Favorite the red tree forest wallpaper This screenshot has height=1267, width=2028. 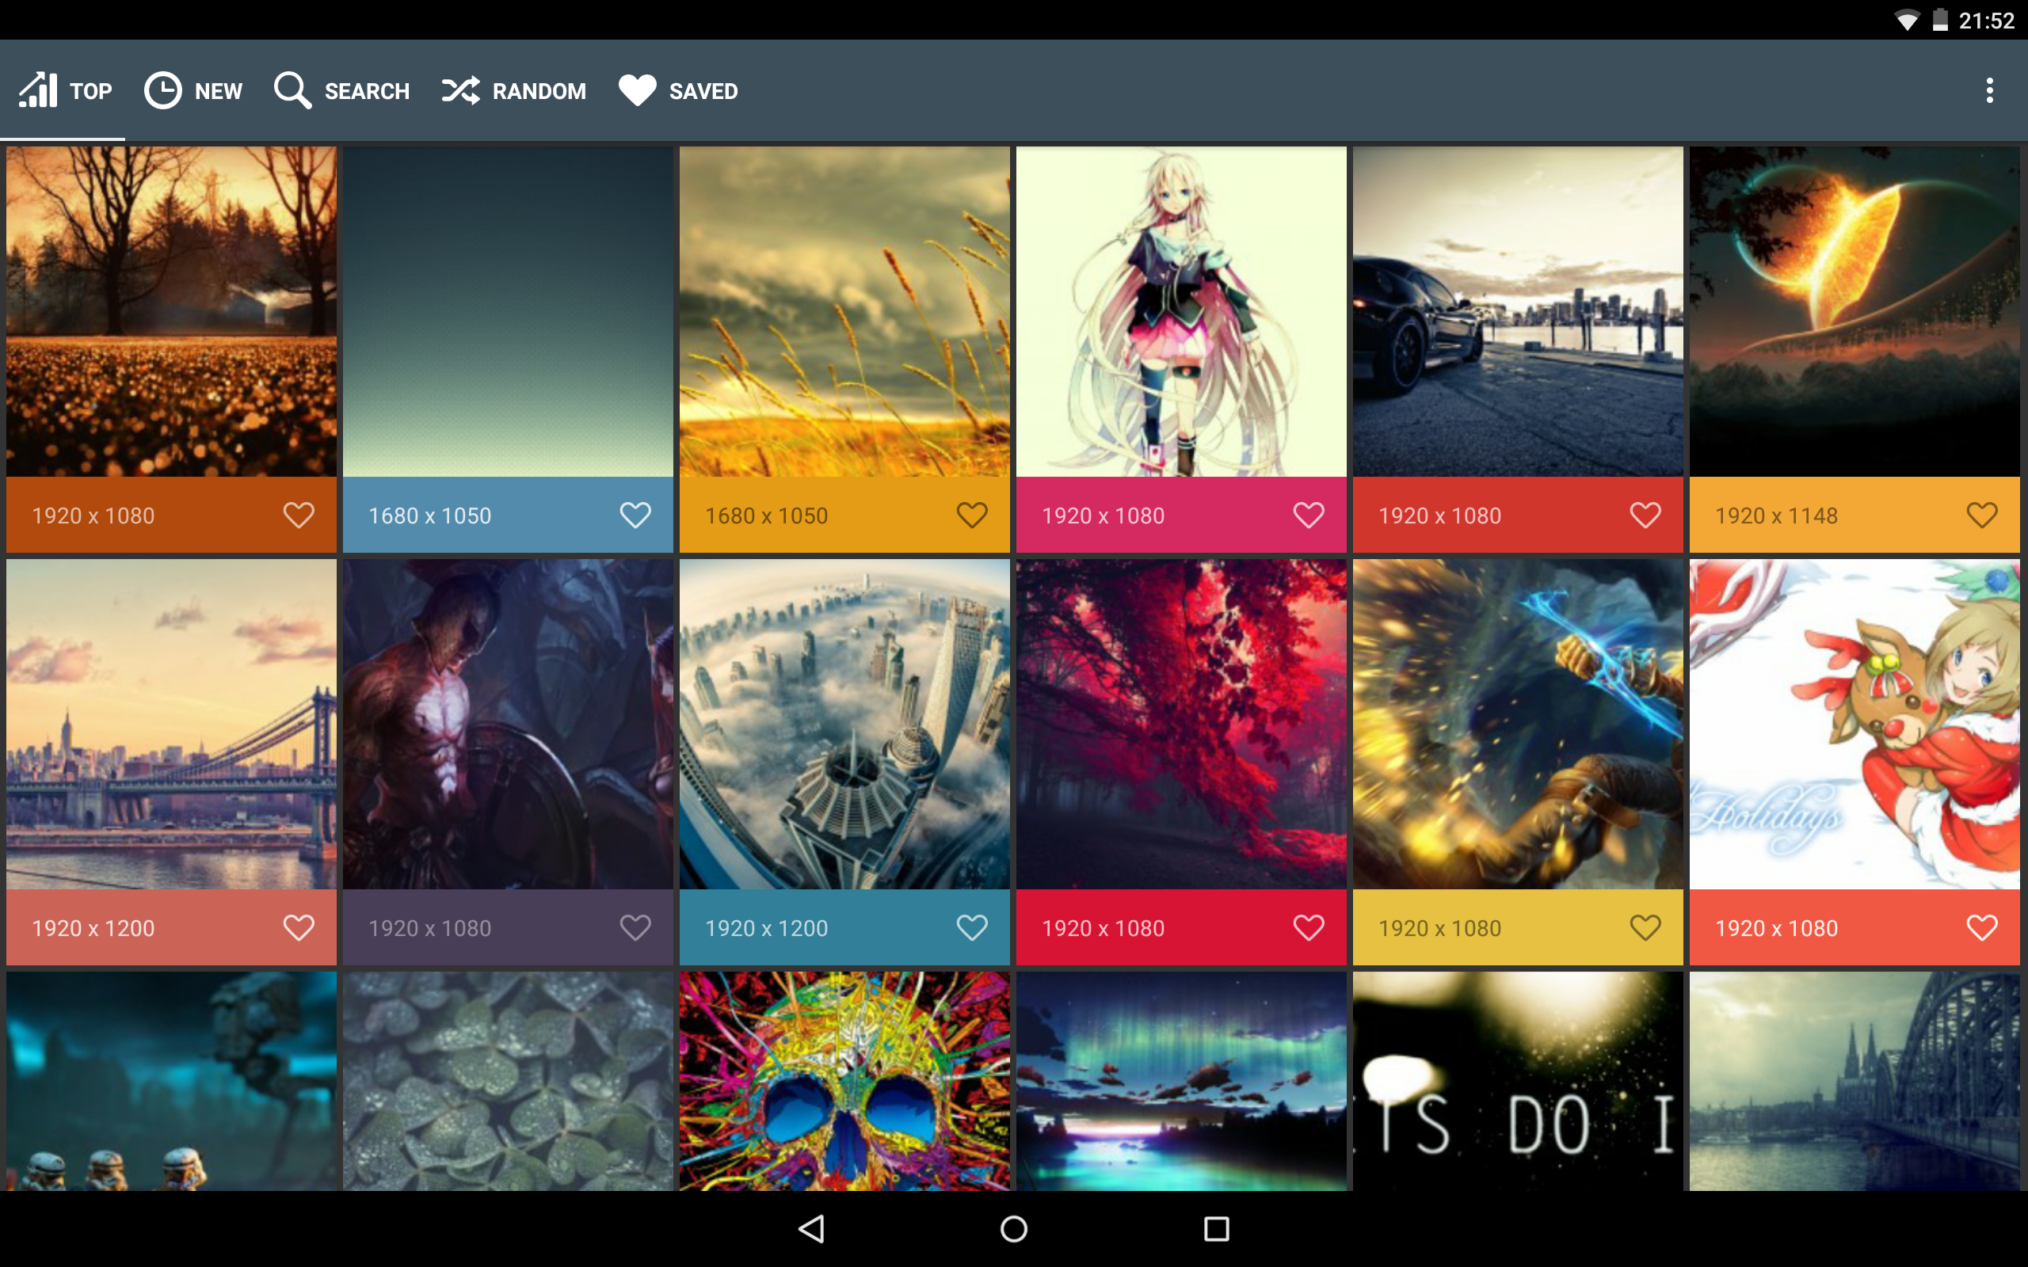[1308, 926]
